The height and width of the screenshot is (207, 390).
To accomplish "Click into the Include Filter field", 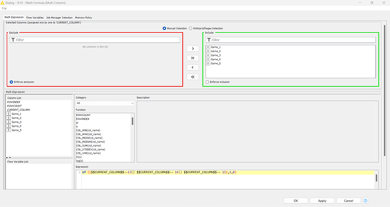I will point(291,40).
